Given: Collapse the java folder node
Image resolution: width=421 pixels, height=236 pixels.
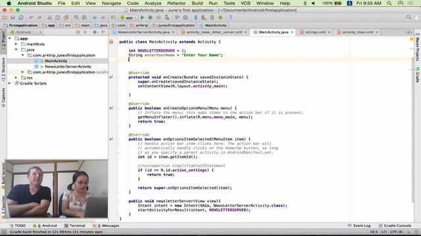Looking at the screenshot, I should [x=16, y=50].
